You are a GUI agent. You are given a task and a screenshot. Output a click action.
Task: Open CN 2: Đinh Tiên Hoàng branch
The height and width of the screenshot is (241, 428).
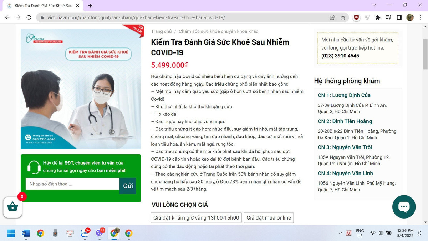(x=345, y=121)
